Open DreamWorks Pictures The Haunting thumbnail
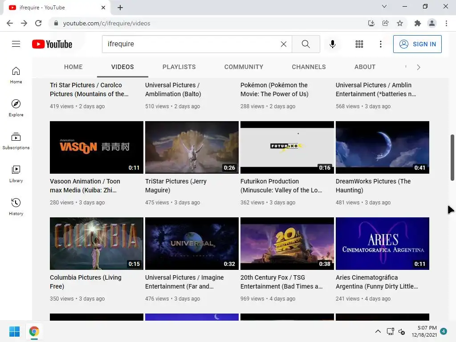 383,147
